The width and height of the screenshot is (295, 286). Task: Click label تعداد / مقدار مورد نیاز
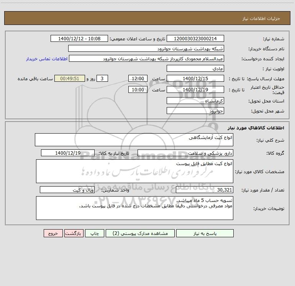[x=263, y=190]
